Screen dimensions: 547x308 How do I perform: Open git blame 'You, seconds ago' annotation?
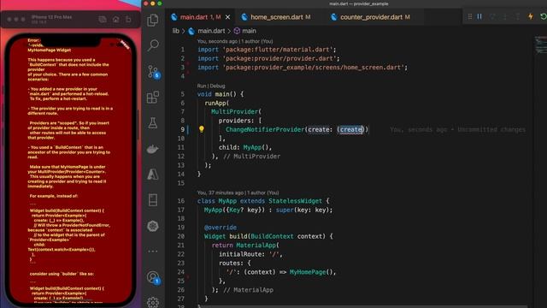tap(235, 41)
